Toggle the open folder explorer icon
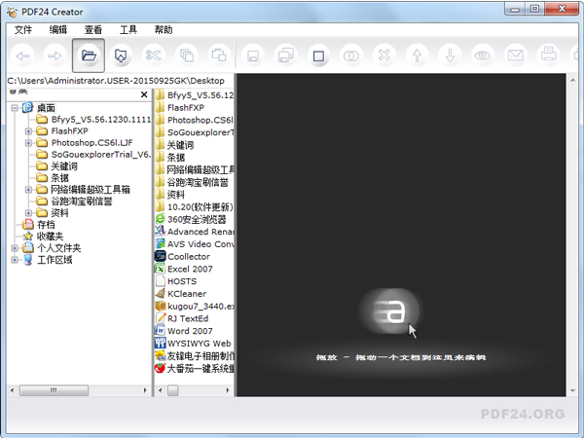Image resolution: width=584 pixels, height=438 pixels. (89, 55)
